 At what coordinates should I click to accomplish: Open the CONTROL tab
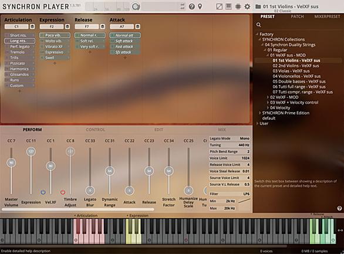pos(96,130)
